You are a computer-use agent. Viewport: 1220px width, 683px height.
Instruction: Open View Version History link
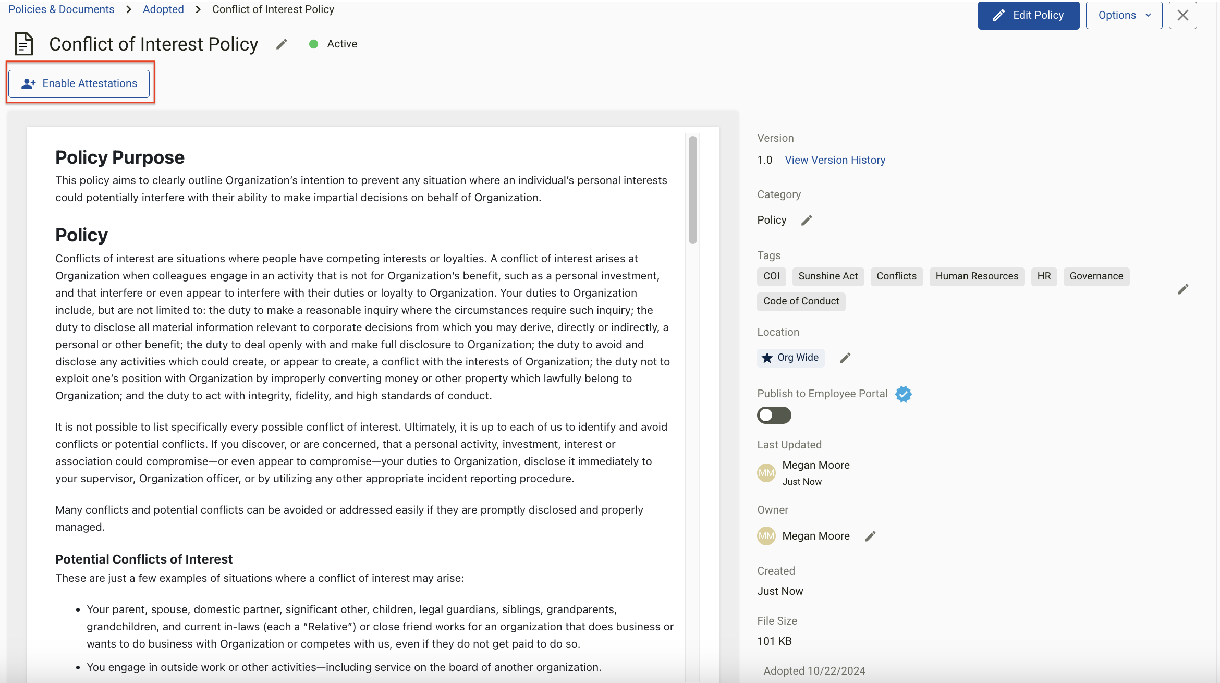[x=835, y=160]
